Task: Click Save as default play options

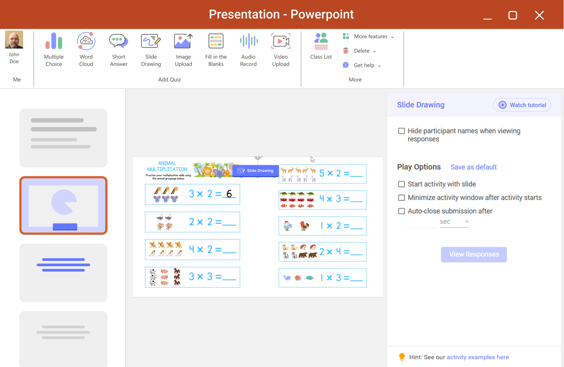Action: click(x=473, y=167)
